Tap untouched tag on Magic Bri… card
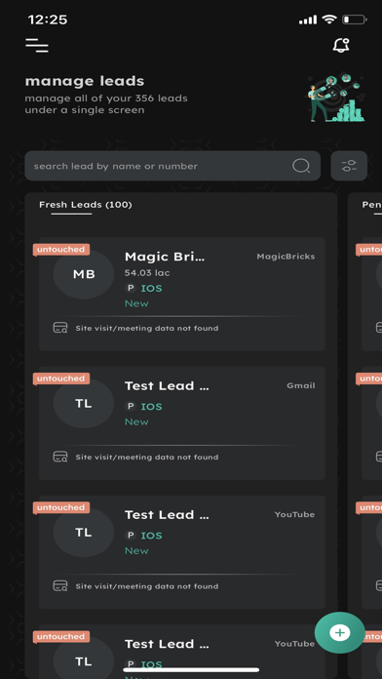This screenshot has height=679, width=382. 61,250
